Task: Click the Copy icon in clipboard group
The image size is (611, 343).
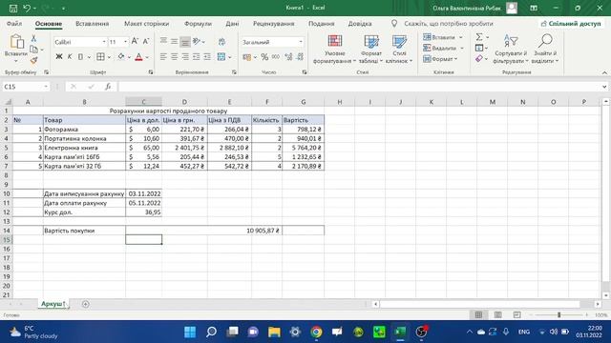Action: tap(34, 50)
